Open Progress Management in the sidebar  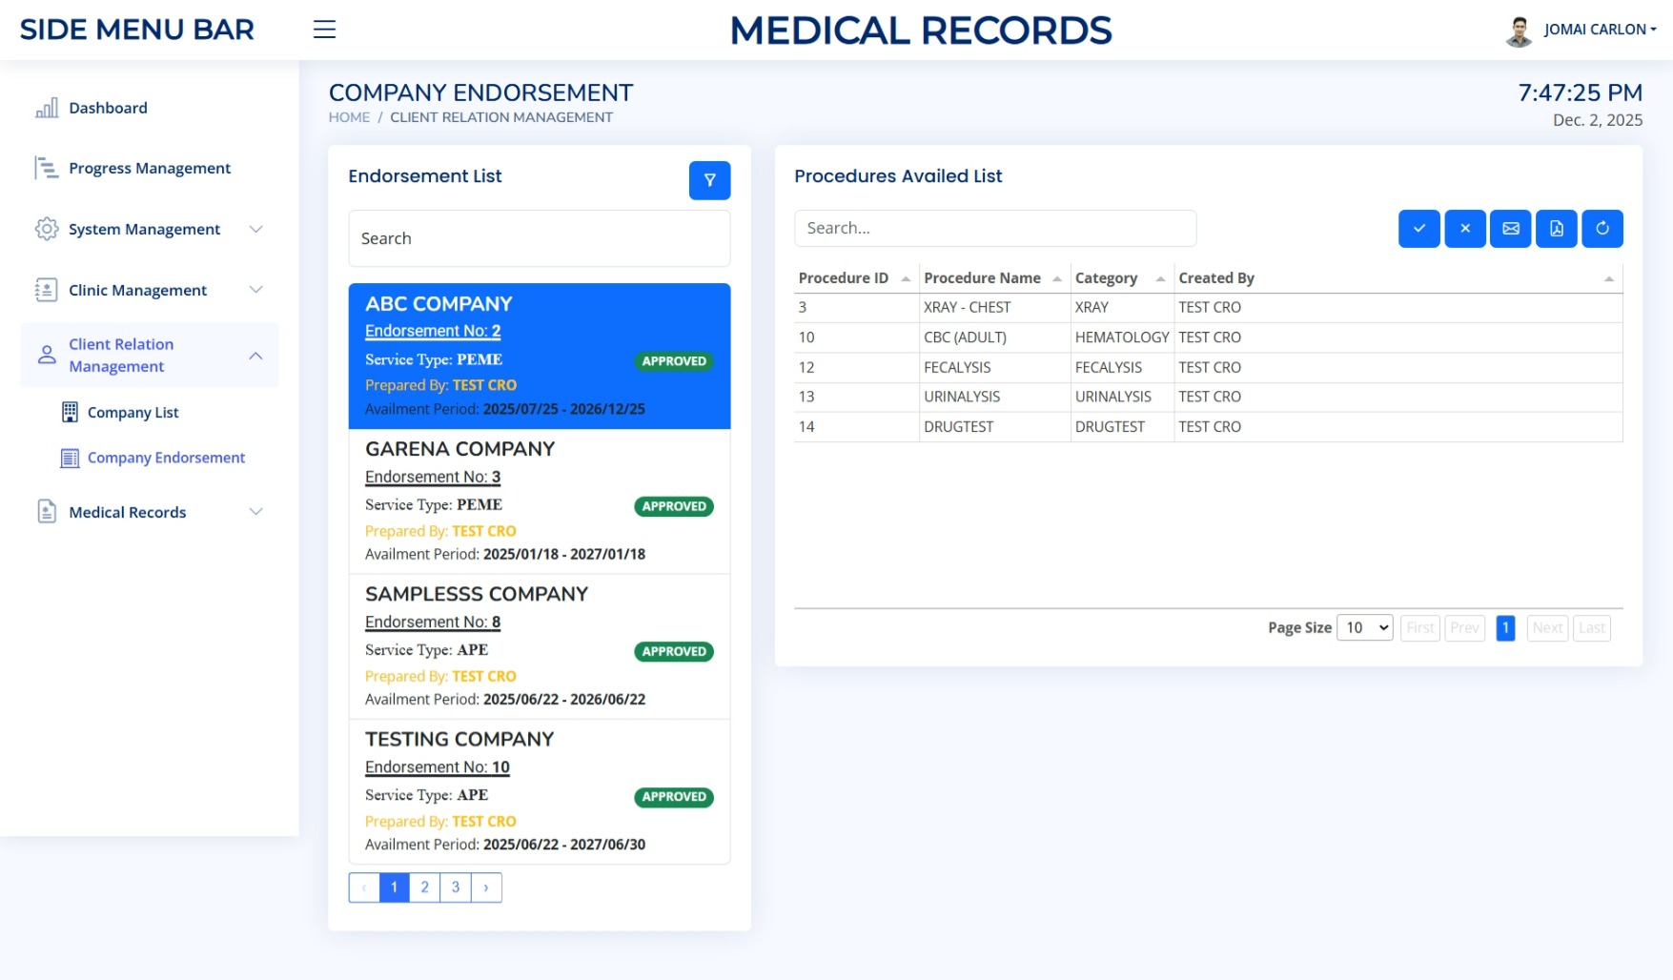[x=149, y=168]
